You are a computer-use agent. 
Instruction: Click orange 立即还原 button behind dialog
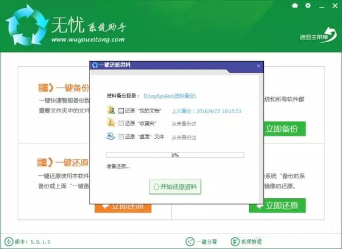tap(123, 208)
